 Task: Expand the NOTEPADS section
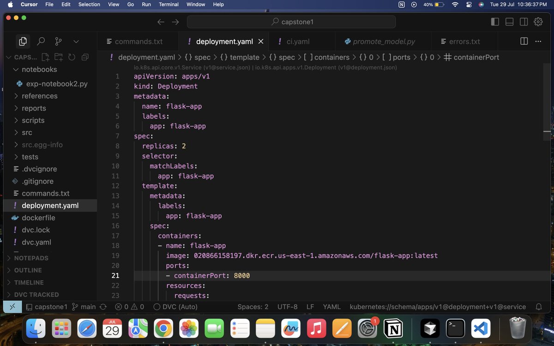point(50,258)
